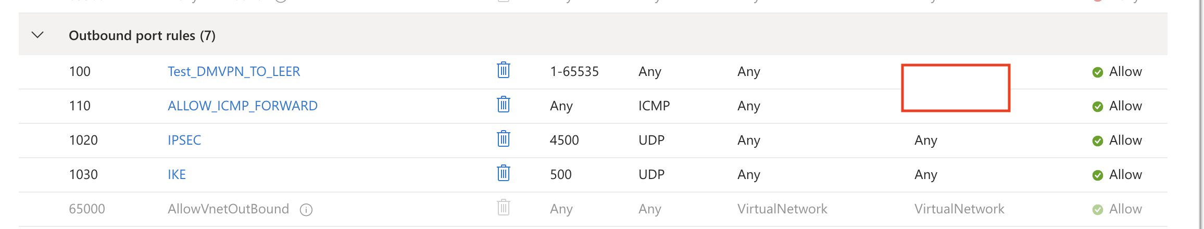The width and height of the screenshot is (1204, 229).
Task: Click the greyed AllowVnetOutBound trash icon
Action: click(503, 208)
